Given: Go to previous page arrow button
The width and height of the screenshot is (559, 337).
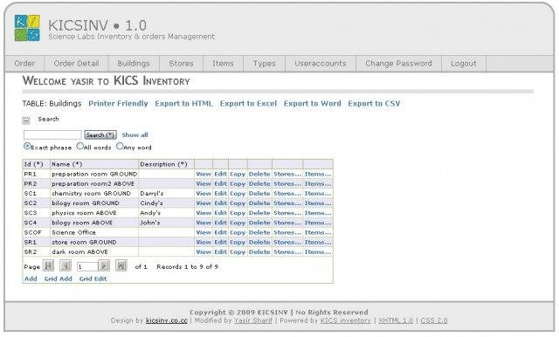Looking at the screenshot, I should [x=66, y=265].
